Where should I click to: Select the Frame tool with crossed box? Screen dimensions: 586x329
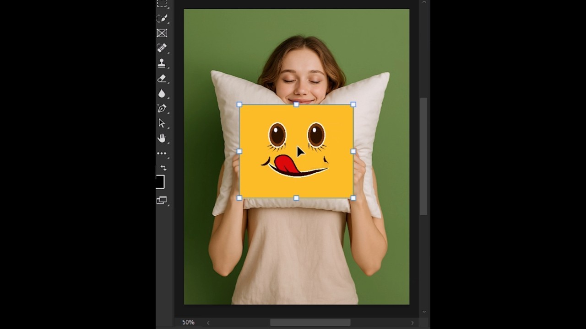(x=162, y=33)
